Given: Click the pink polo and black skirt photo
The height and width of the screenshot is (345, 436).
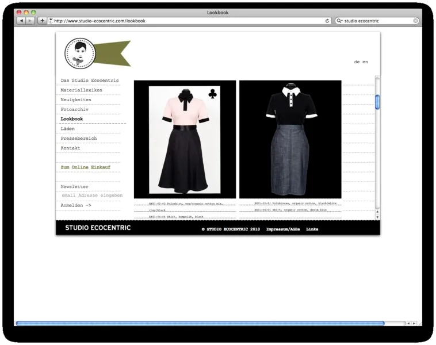Looking at the screenshot, I should [185, 140].
